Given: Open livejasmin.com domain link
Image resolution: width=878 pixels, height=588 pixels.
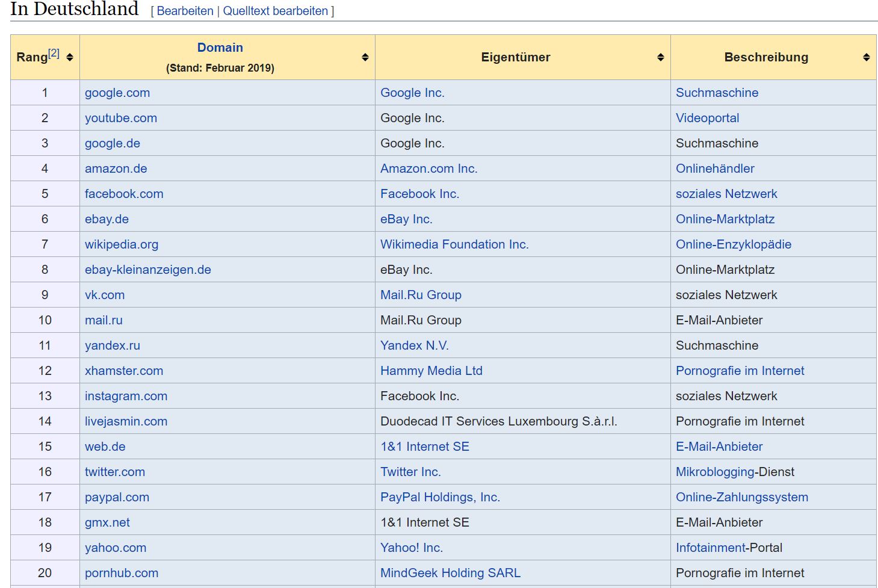Looking at the screenshot, I should [126, 421].
